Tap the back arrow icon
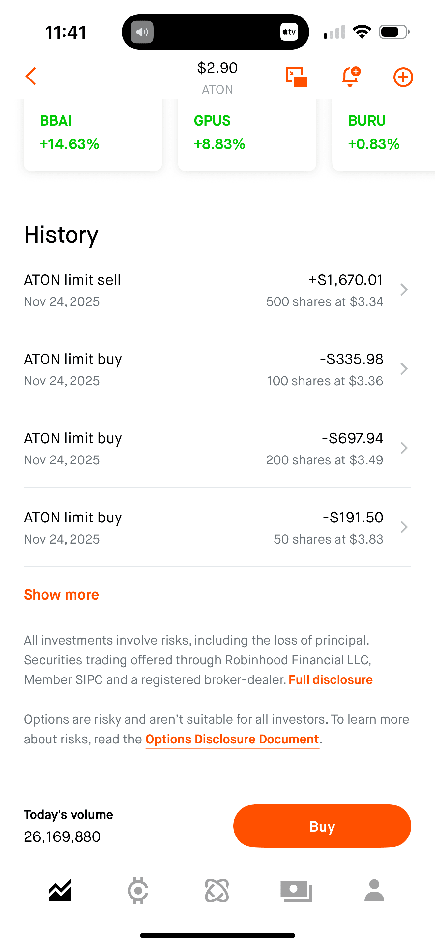Image resolution: width=435 pixels, height=946 pixels. point(31,77)
